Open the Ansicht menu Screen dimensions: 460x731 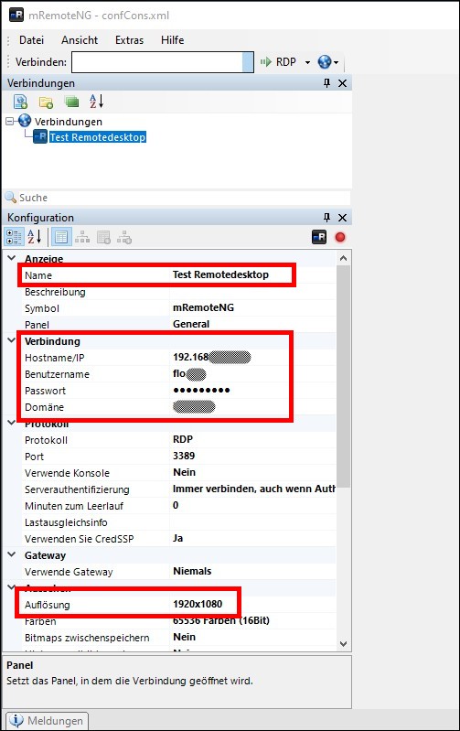(x=80, y=40)
